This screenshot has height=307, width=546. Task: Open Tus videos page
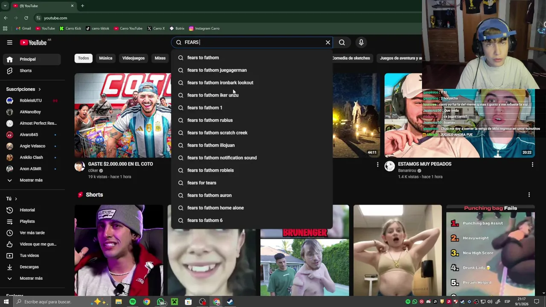coord(32,255)
